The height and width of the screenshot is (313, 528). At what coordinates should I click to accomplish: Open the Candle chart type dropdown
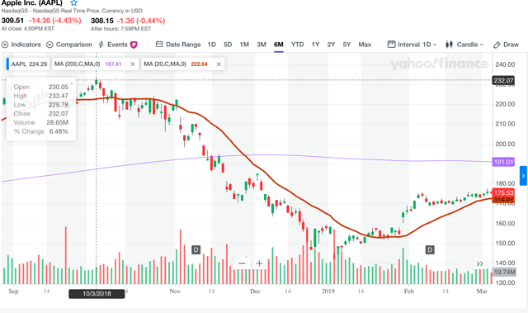[x=464, y=45]
